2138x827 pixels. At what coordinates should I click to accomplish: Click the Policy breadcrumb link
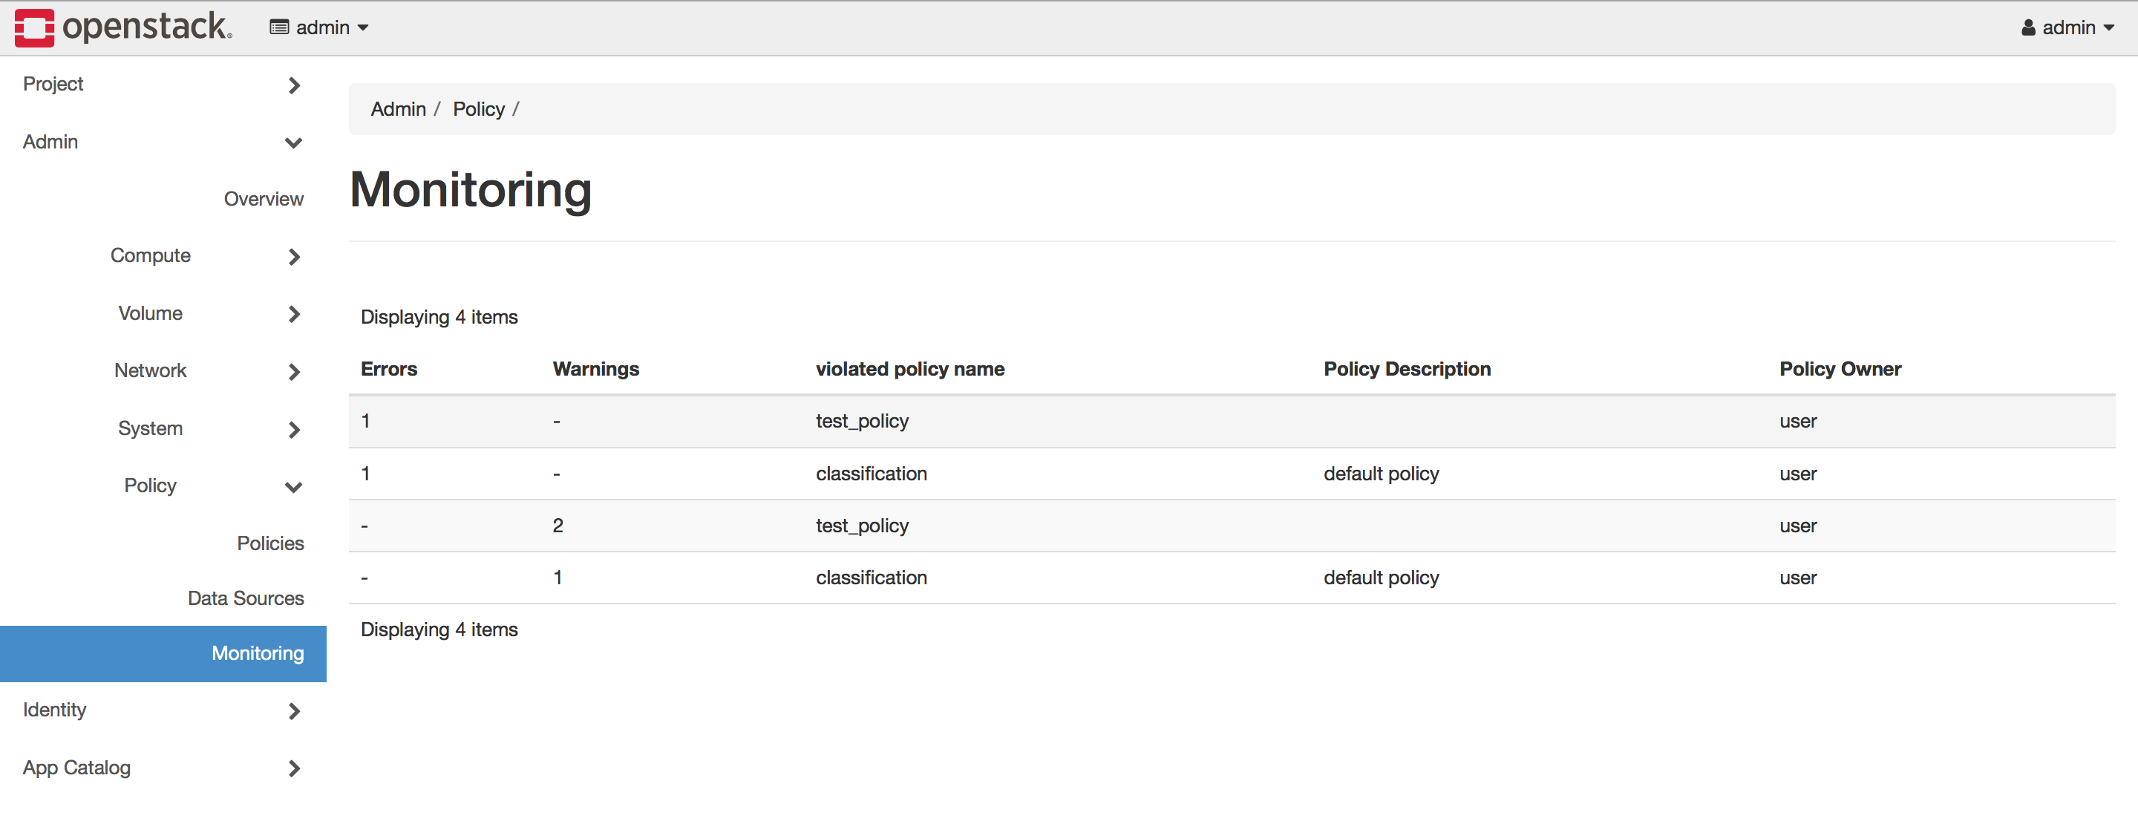[x=478, y=109]
